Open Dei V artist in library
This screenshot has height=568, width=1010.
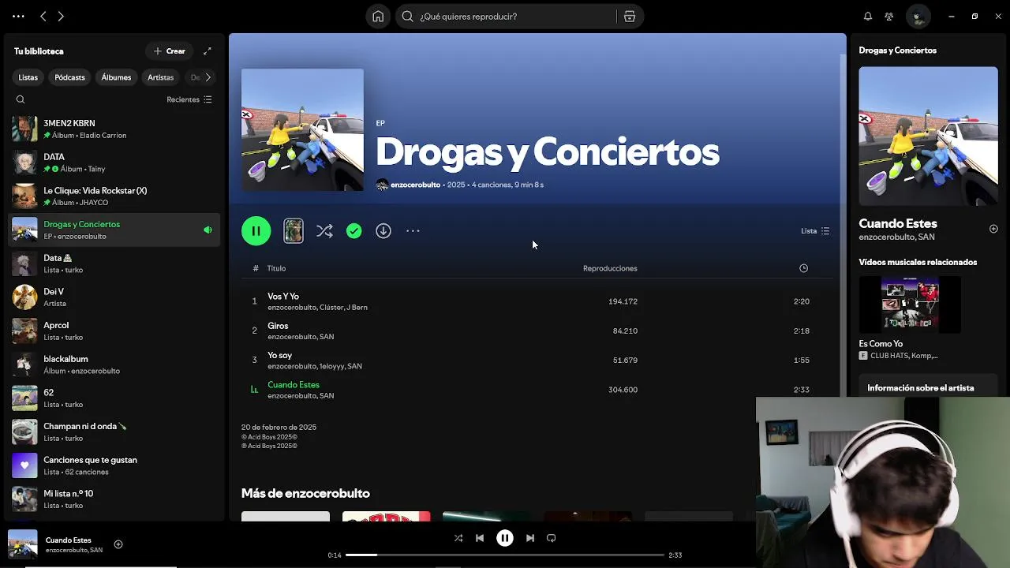tap(114, 297)
